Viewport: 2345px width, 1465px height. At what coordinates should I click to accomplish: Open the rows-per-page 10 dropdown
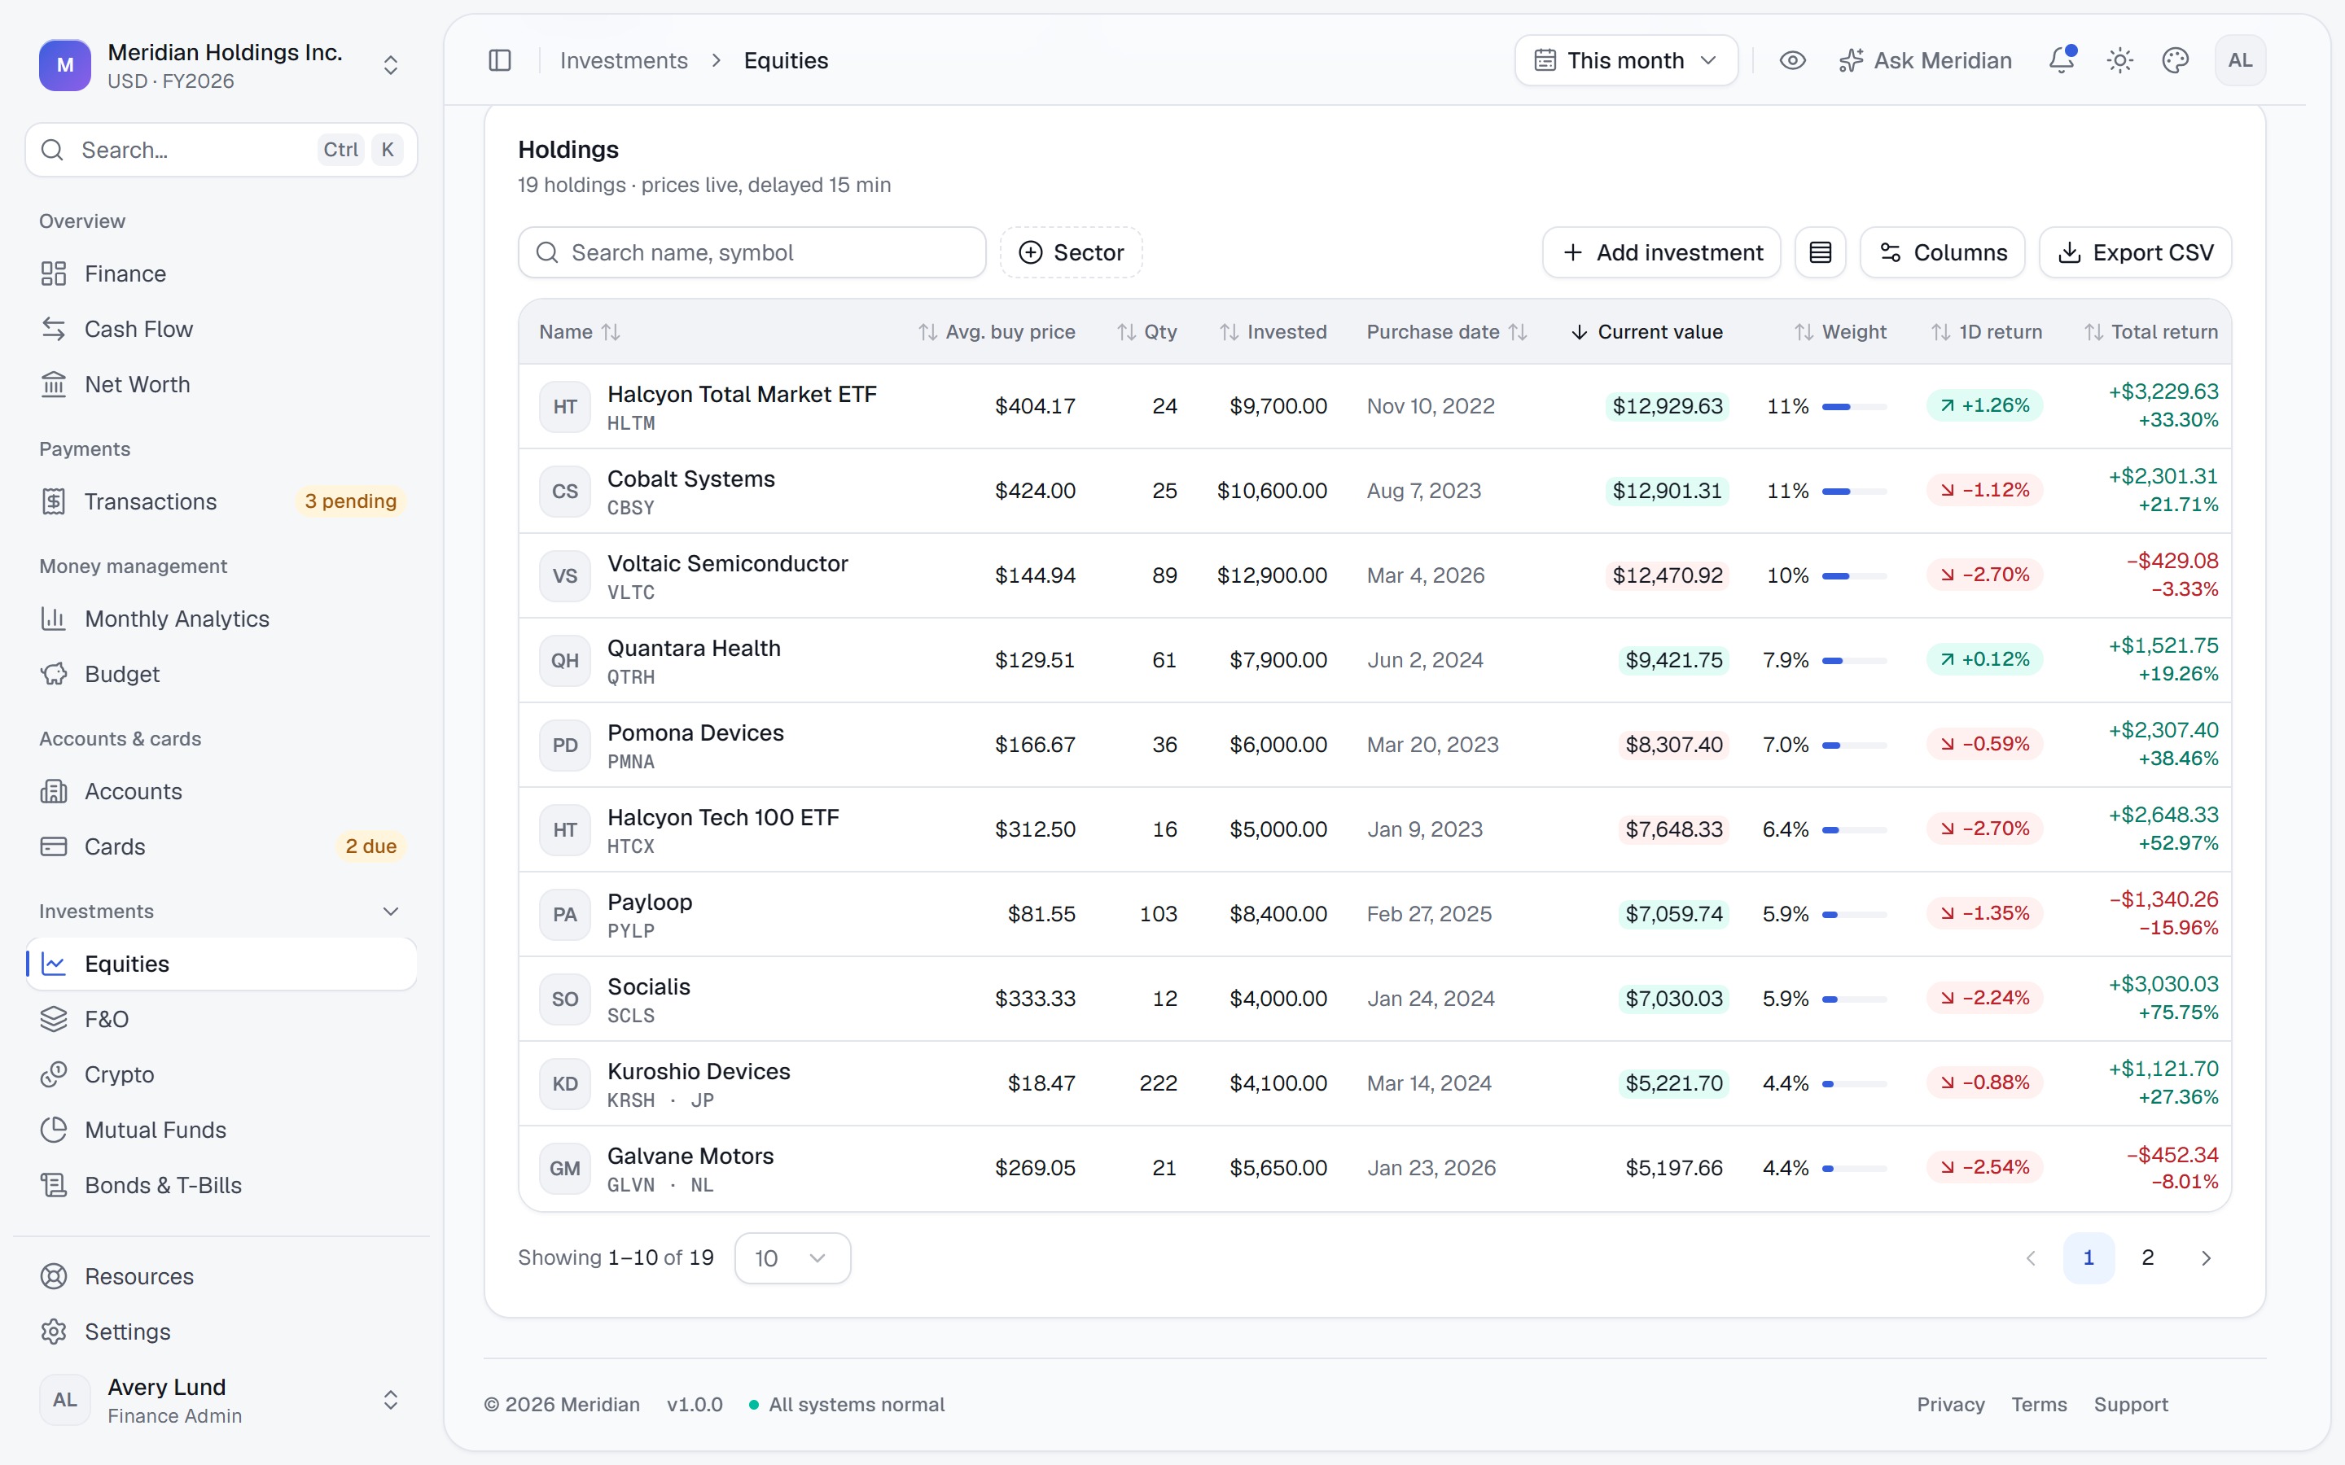point(792,1258)
